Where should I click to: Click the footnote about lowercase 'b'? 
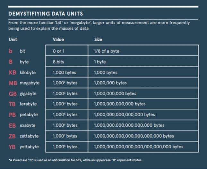click(75, 160)
